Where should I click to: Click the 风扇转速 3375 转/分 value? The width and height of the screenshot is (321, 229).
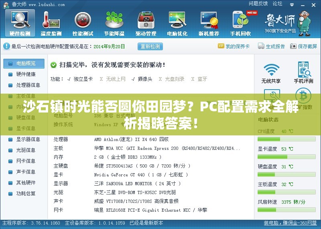coord(293,202)
